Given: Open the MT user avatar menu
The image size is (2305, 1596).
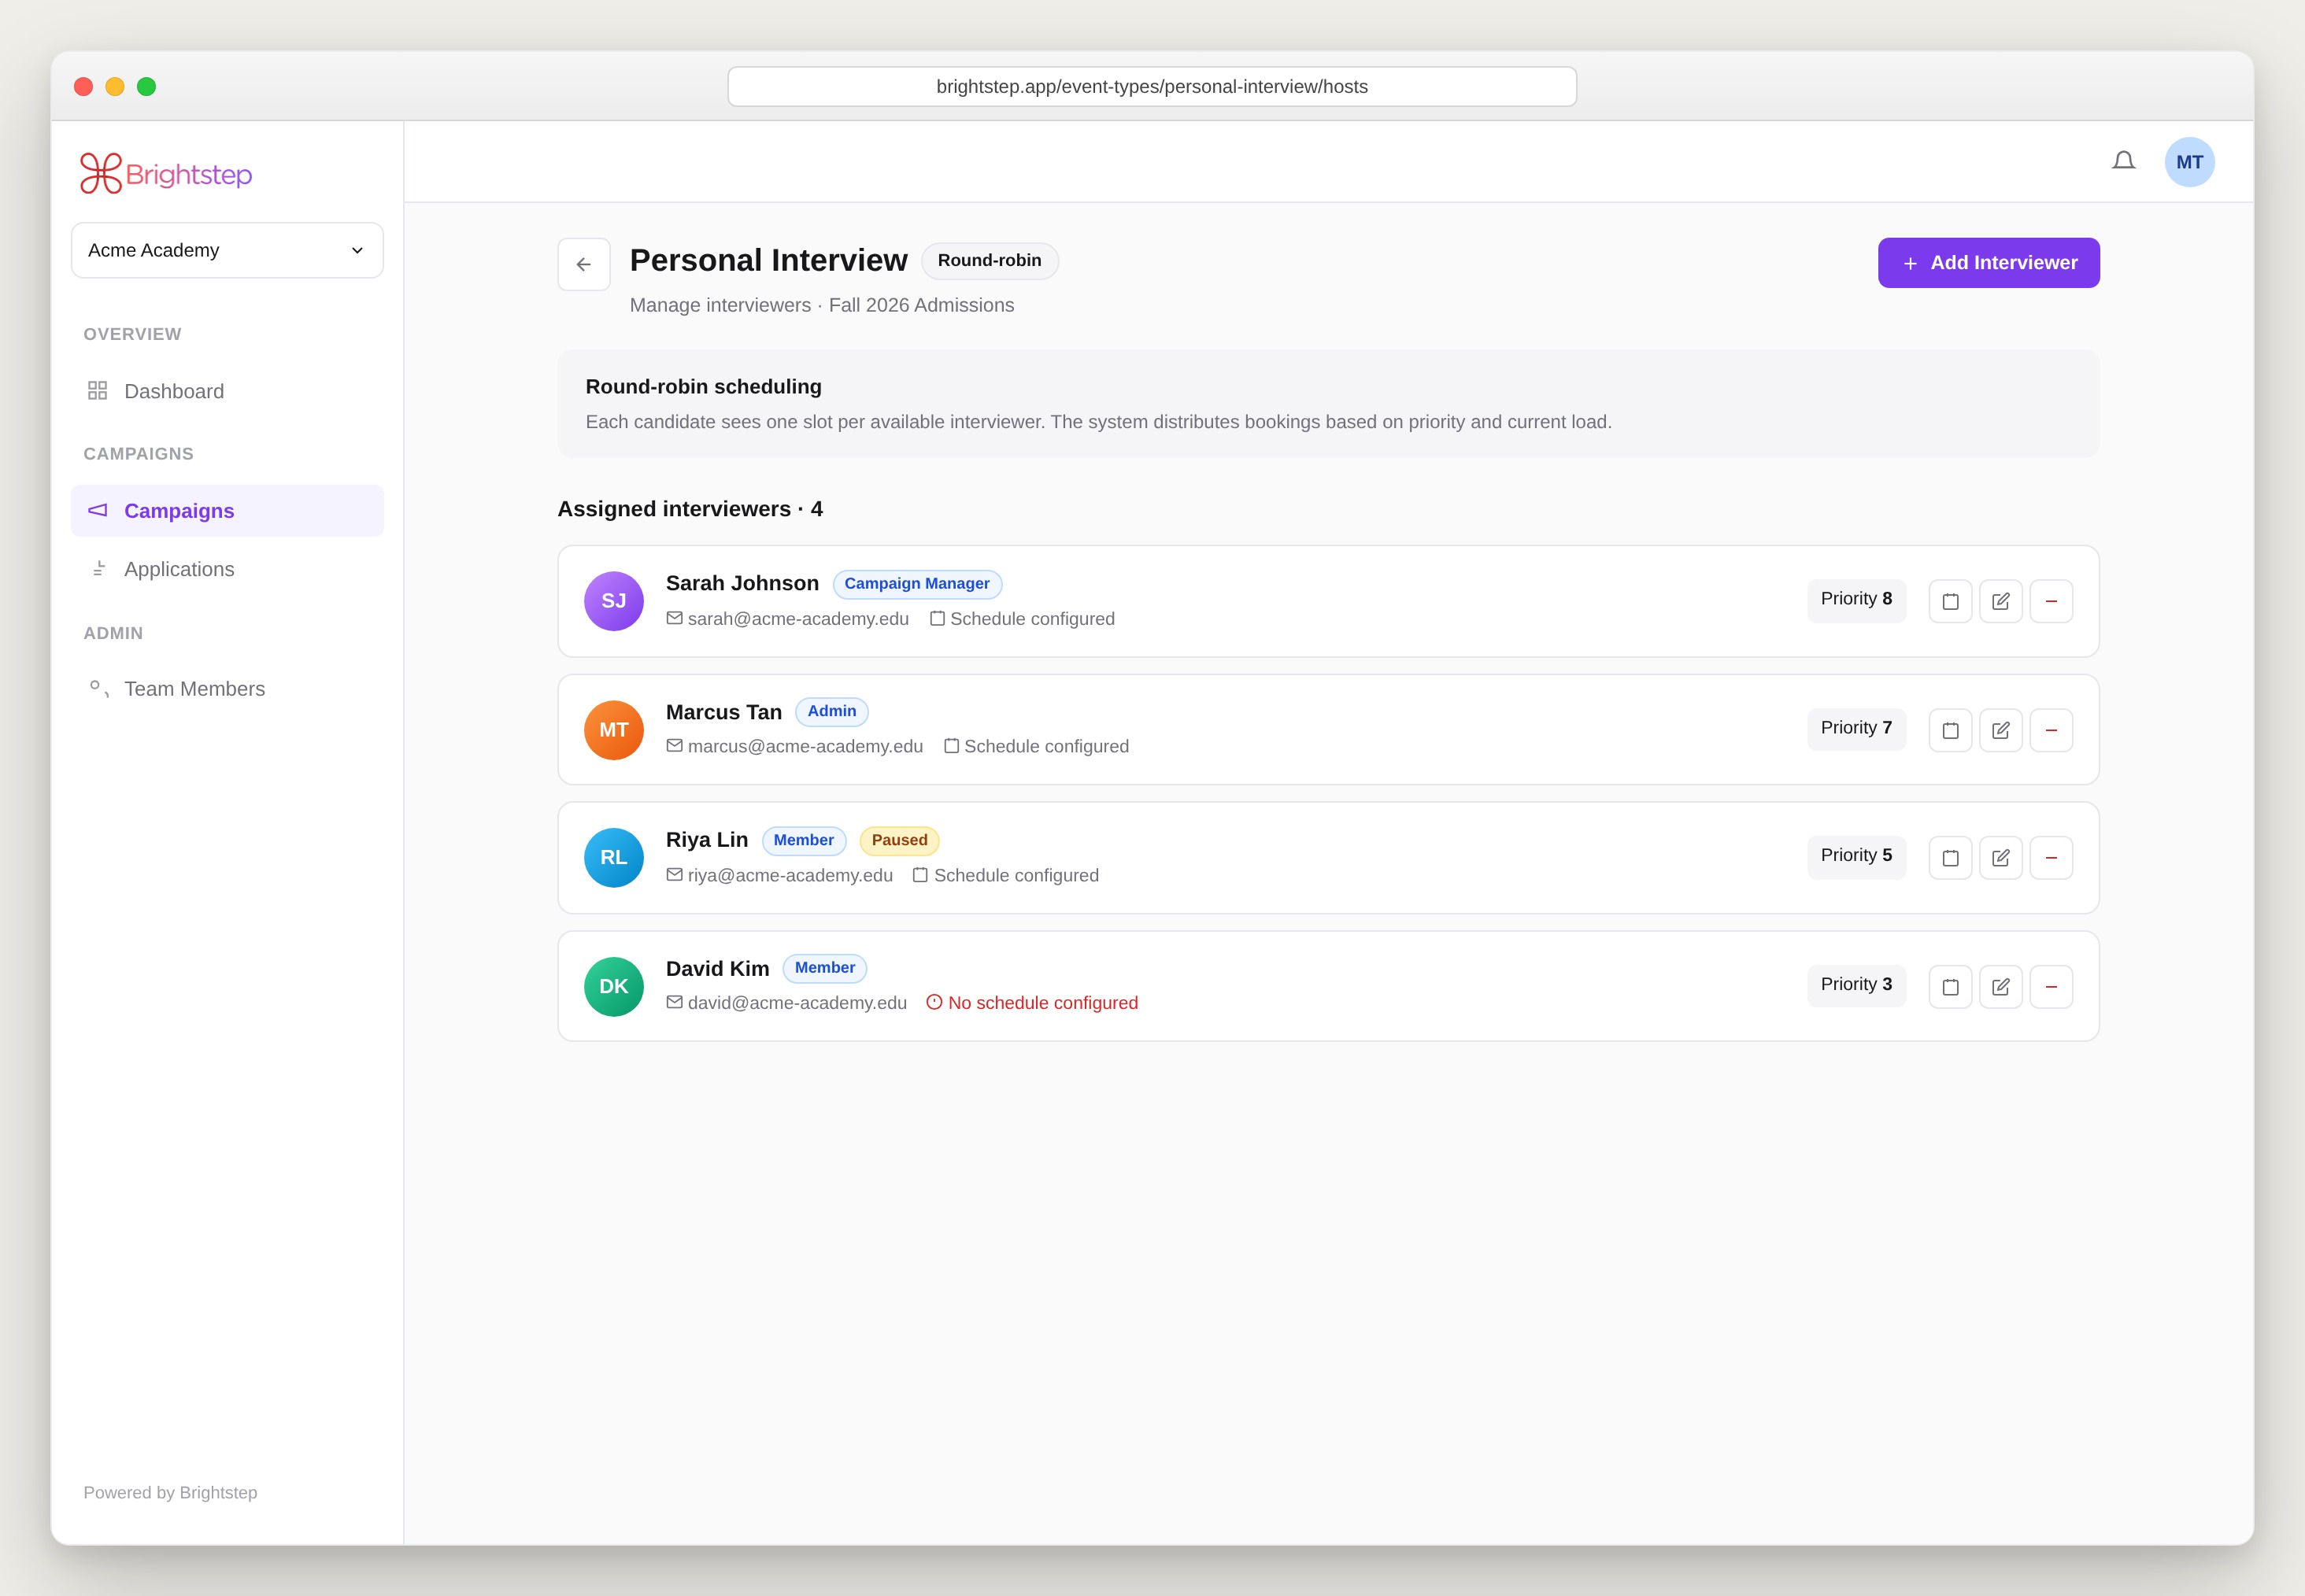Looking at the screenshot, I should (2189, 162).
